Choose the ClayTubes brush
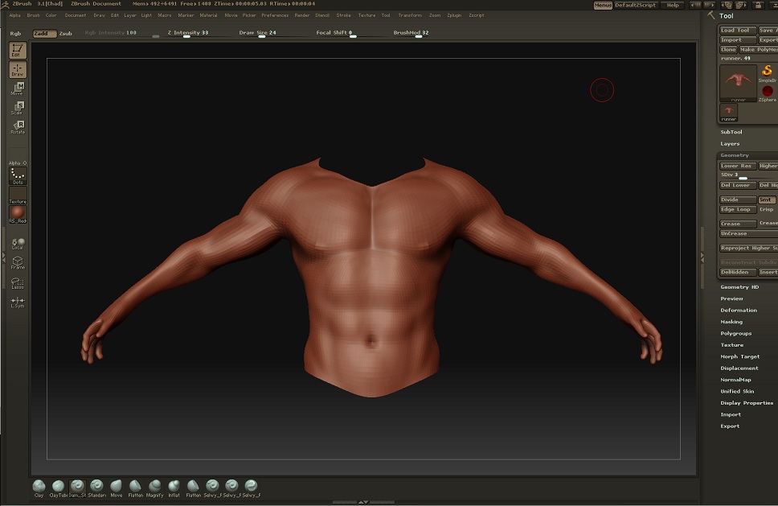The width and height of the screenshot is (778, 506). click(x=58, y=488)
